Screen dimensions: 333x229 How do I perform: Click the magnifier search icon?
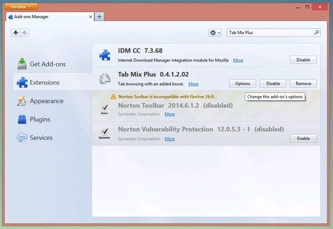click(317, 33)
